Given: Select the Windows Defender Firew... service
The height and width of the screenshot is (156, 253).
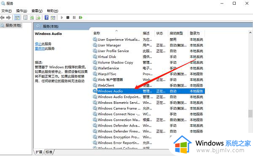Looking at the screenshot, I should point(148,131).
